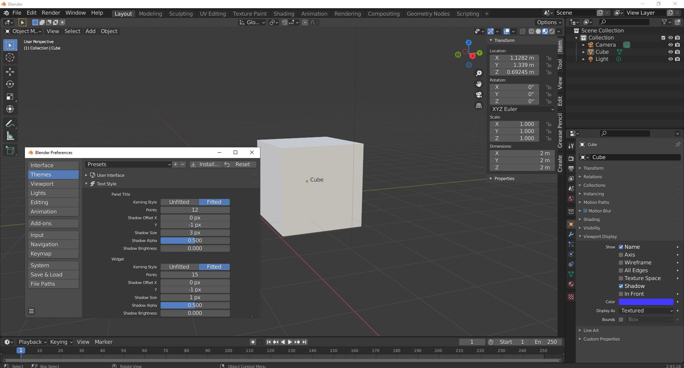Click the auto keying record button

point(253,342)
